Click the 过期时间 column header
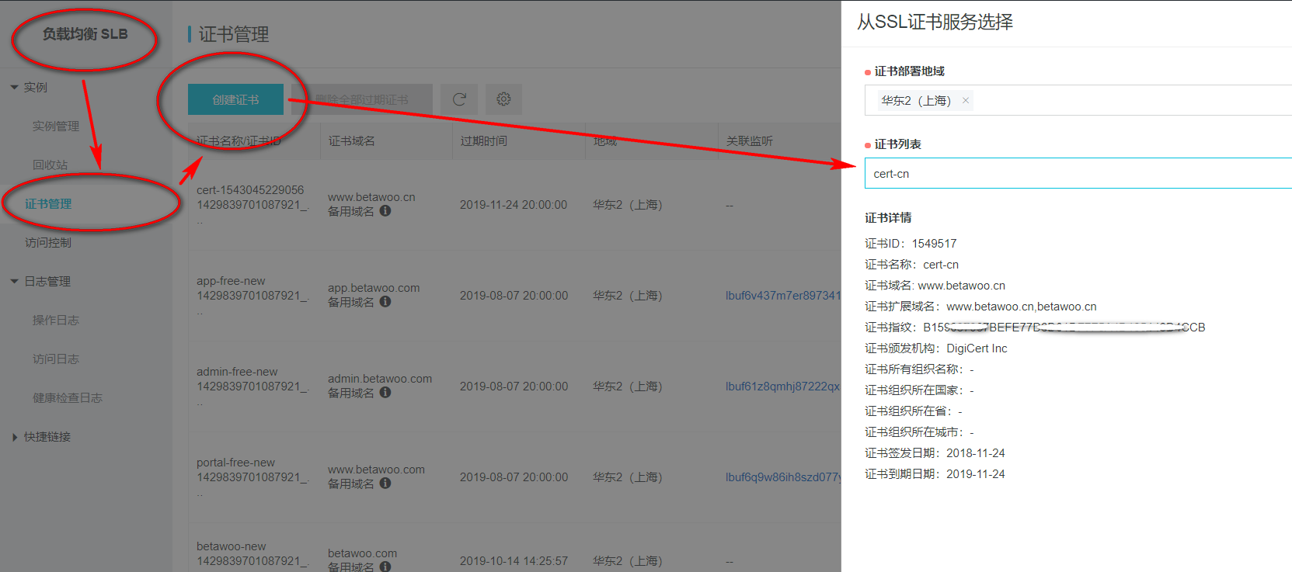 pos(483,140)
